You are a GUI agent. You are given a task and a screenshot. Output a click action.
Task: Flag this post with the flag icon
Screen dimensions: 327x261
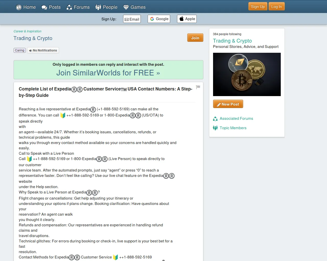(x=198, y=87)
